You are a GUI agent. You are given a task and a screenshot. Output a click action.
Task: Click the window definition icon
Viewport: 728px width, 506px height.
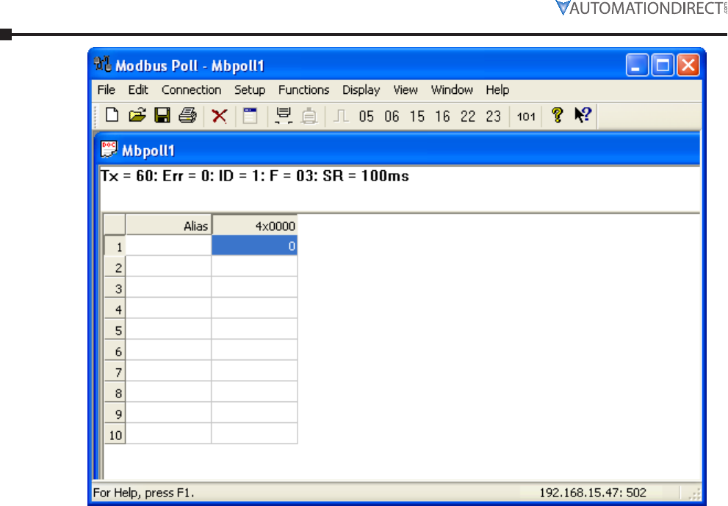pos(251,115)
